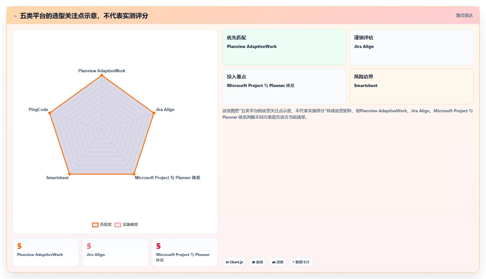Click the small icon before the header title
Image resolution: width=486 pixels, height=279 pixels.
coord(15,16)
